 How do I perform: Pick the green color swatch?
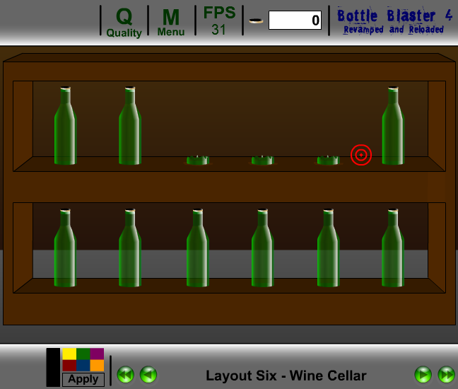click(x=83, y=354)
